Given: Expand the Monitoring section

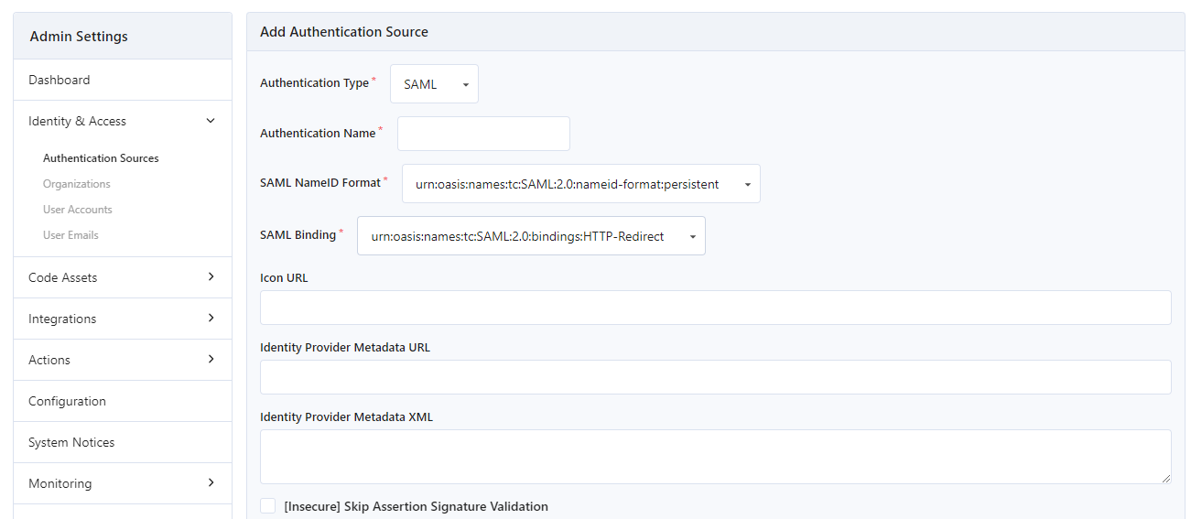Looking at the screenshot, I should pos(123,483).
